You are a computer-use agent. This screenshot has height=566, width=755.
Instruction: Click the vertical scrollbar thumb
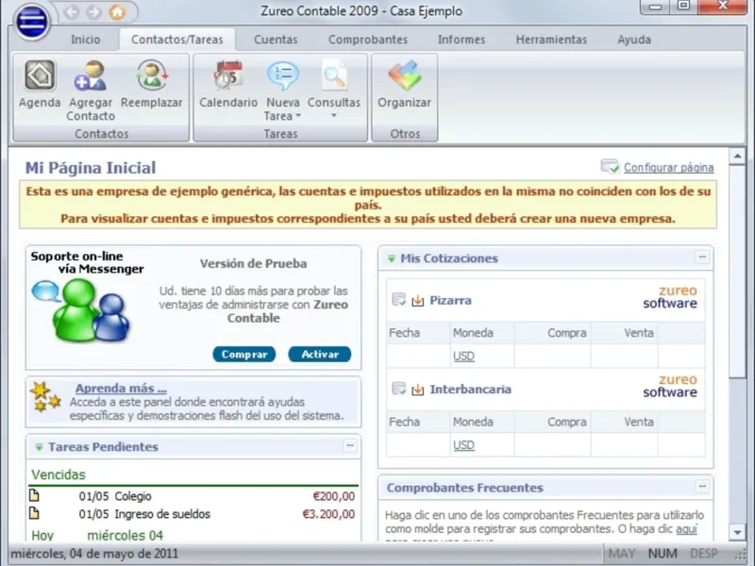pyautogui.click(x=737, y=272)
